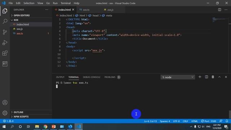The image size is (231, 130).
Task: Open editor more actions ellipsis
Action: [x=226, y=10]
